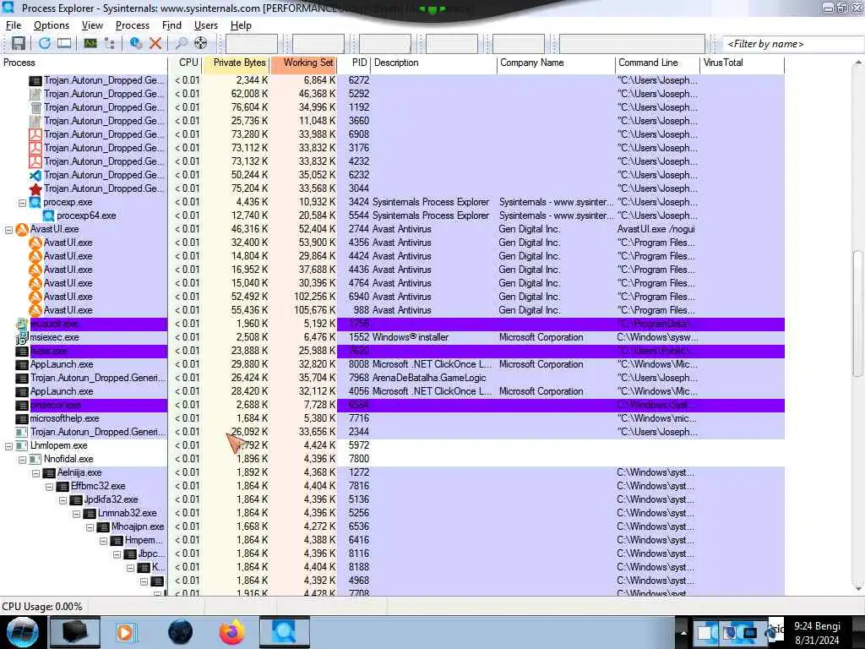Collapse the Mhoajipn.exe tree node

tap(90, 527)
